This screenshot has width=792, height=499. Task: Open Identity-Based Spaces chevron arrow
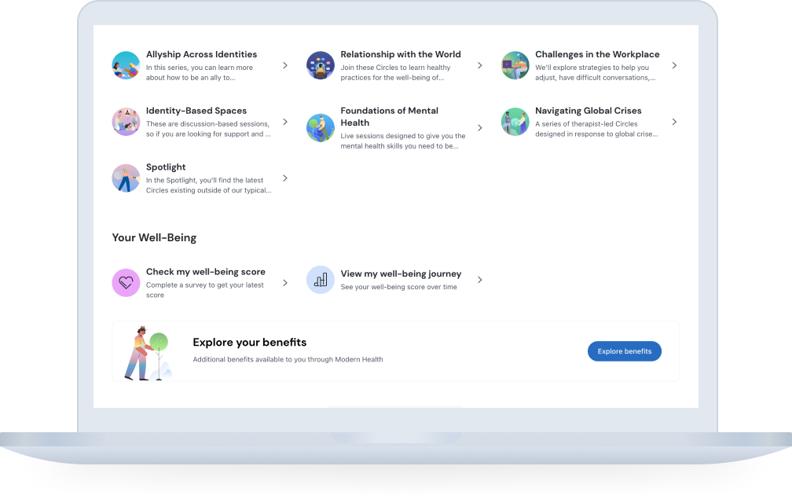click(285, 123)
